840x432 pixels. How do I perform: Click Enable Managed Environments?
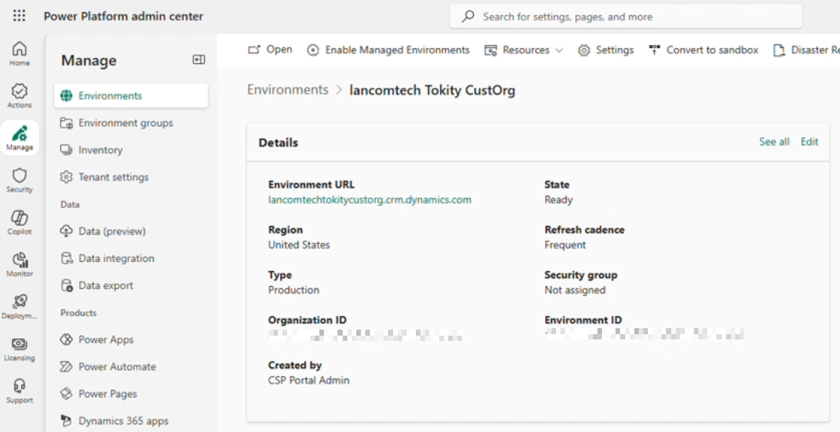click(x=388, y=50)
